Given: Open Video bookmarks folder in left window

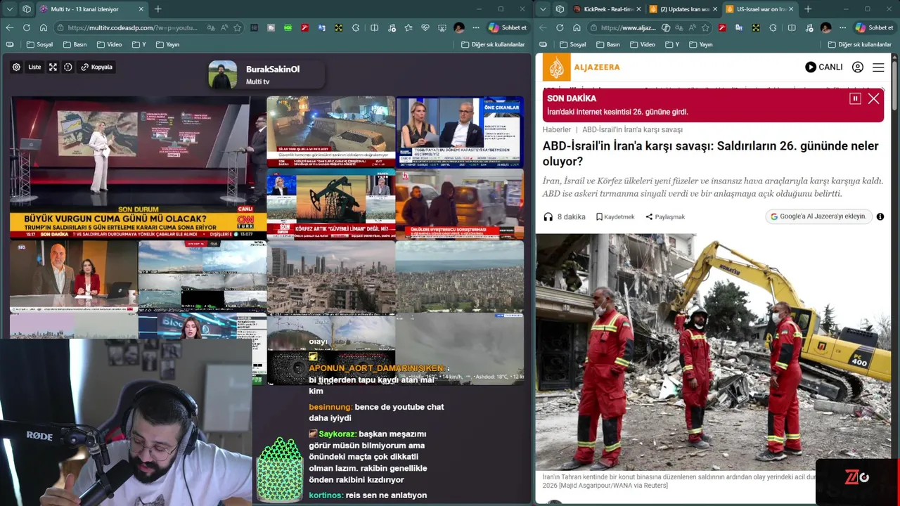Looking at the screenshot, I should (x=109, y=44).
